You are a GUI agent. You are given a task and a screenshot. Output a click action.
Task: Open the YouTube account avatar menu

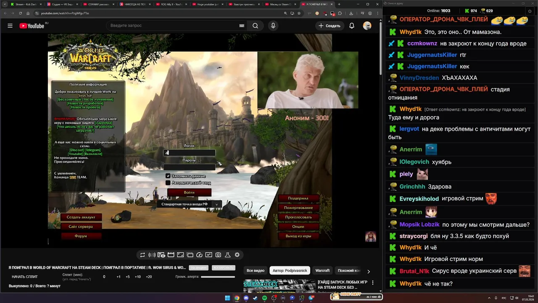(367, 26)
